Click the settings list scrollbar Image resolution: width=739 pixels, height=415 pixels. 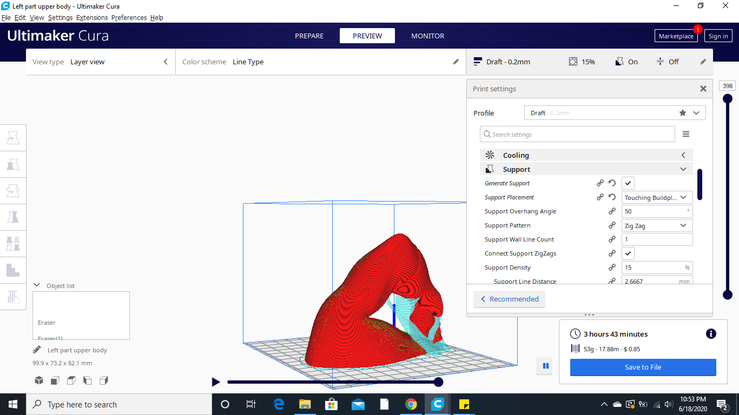point(700,184)
